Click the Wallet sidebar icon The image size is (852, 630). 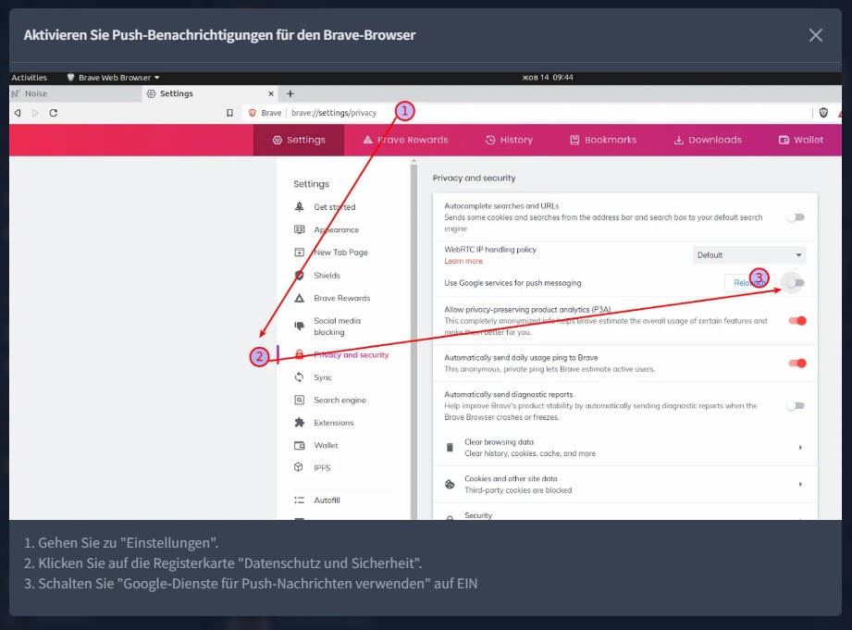click(x=300, y=445)
